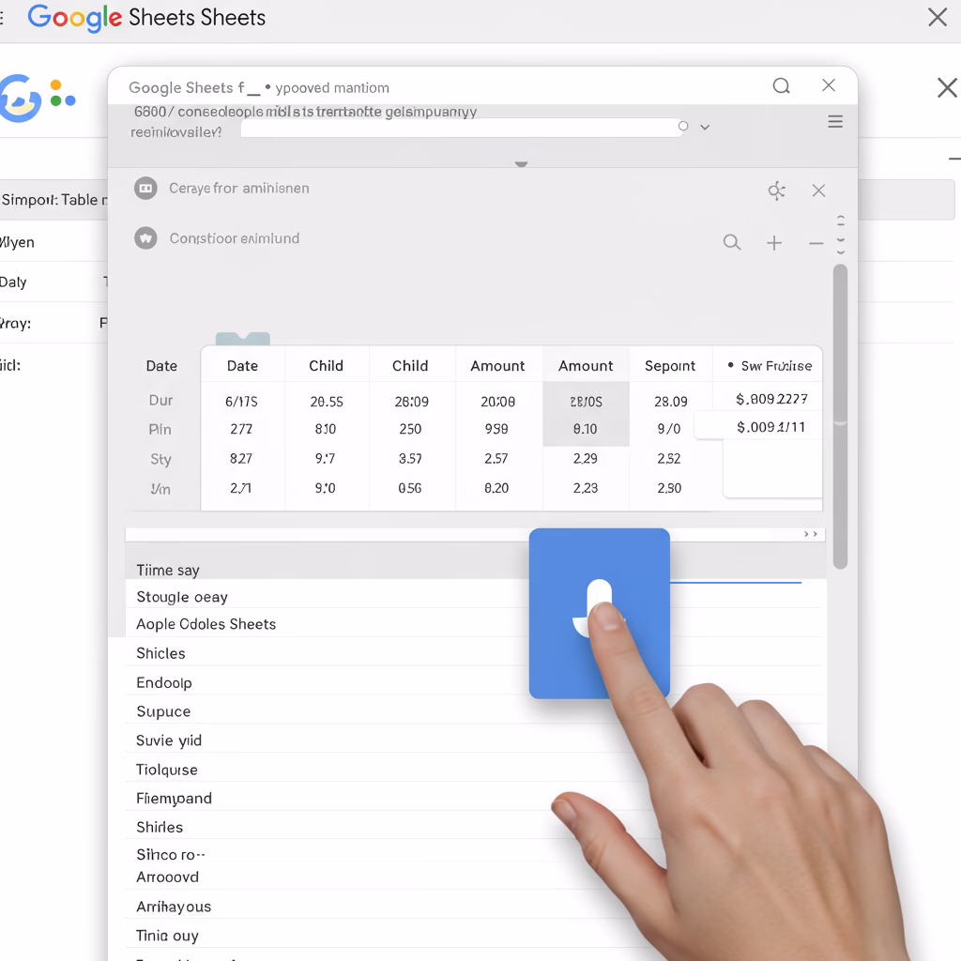Close the Google Sheets dialog panel
Screen dimensions: 961x961
pos(828,85)
